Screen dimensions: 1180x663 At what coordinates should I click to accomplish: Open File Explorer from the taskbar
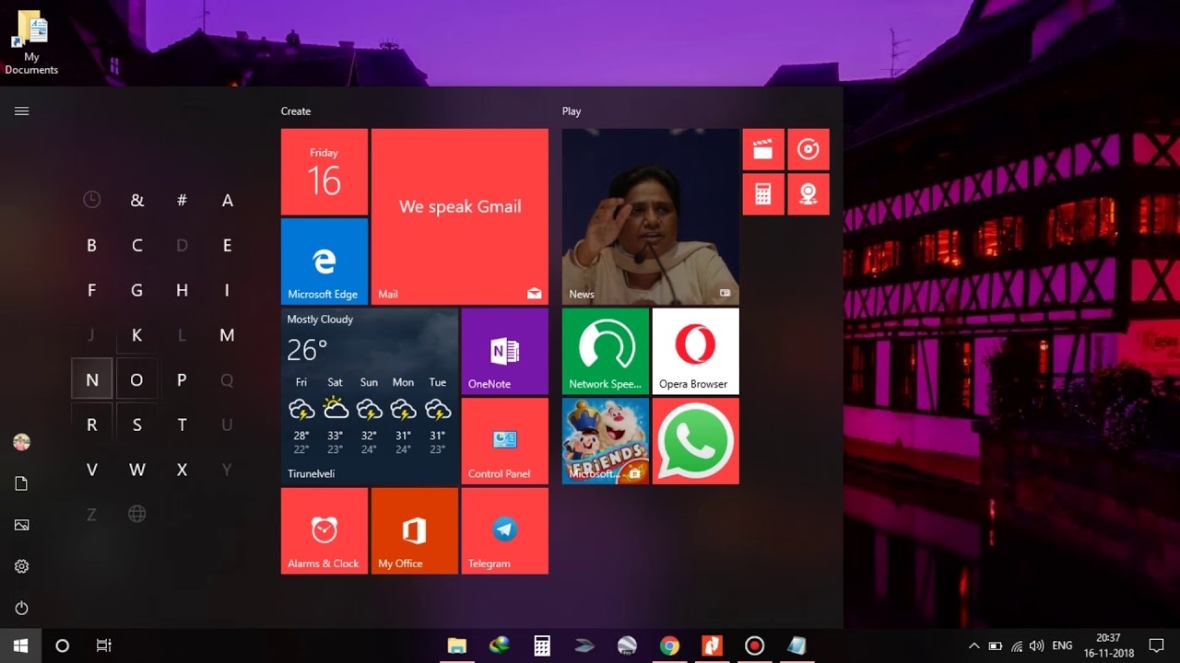(x=457, y=646)
